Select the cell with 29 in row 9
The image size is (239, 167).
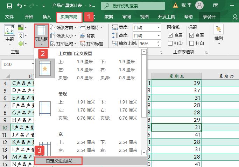pos(176,120)
